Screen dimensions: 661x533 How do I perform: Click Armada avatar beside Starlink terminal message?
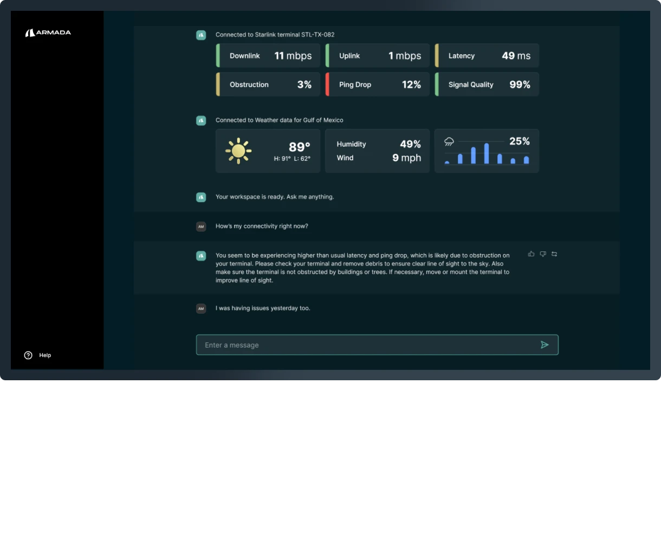click(x=201, y=35)
